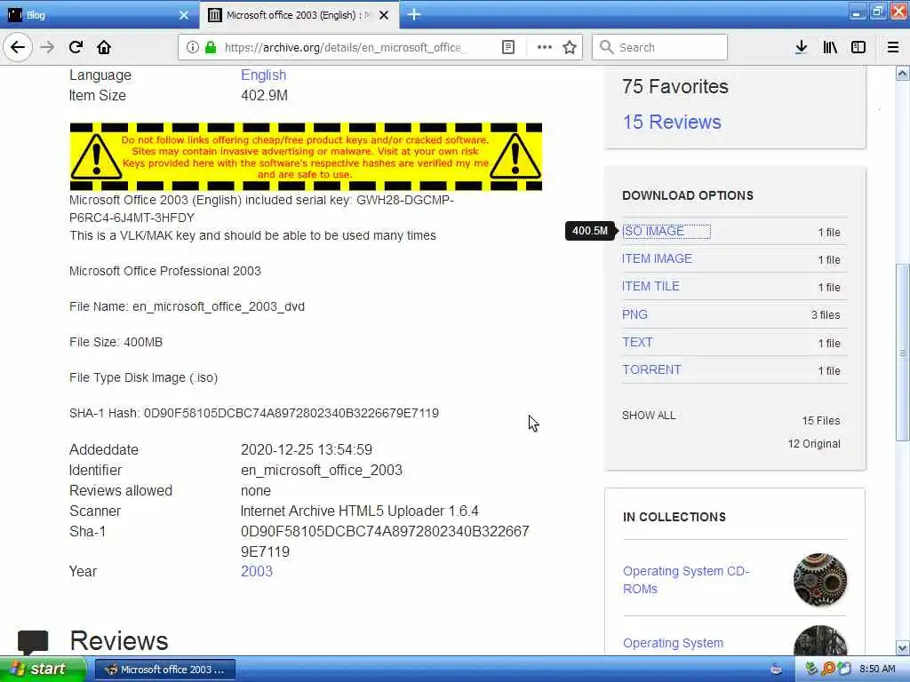
Task: Click the Identifier en_microsoft_office_2003 value
Action: tap(322, 470)
